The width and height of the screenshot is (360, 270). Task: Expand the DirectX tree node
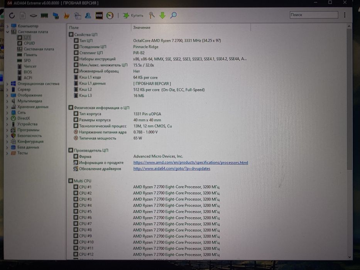(8, 118)
